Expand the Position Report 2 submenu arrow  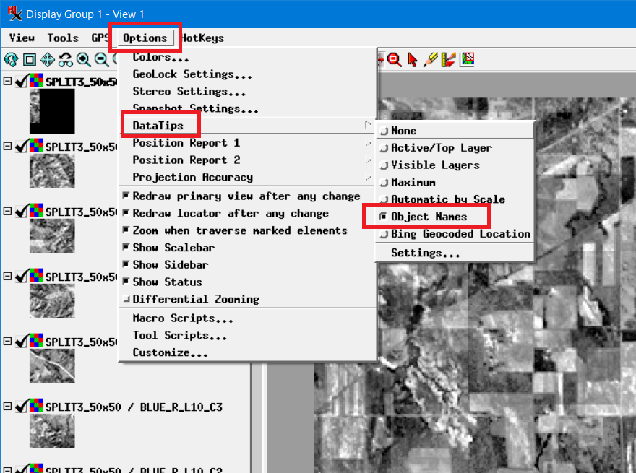368,160
